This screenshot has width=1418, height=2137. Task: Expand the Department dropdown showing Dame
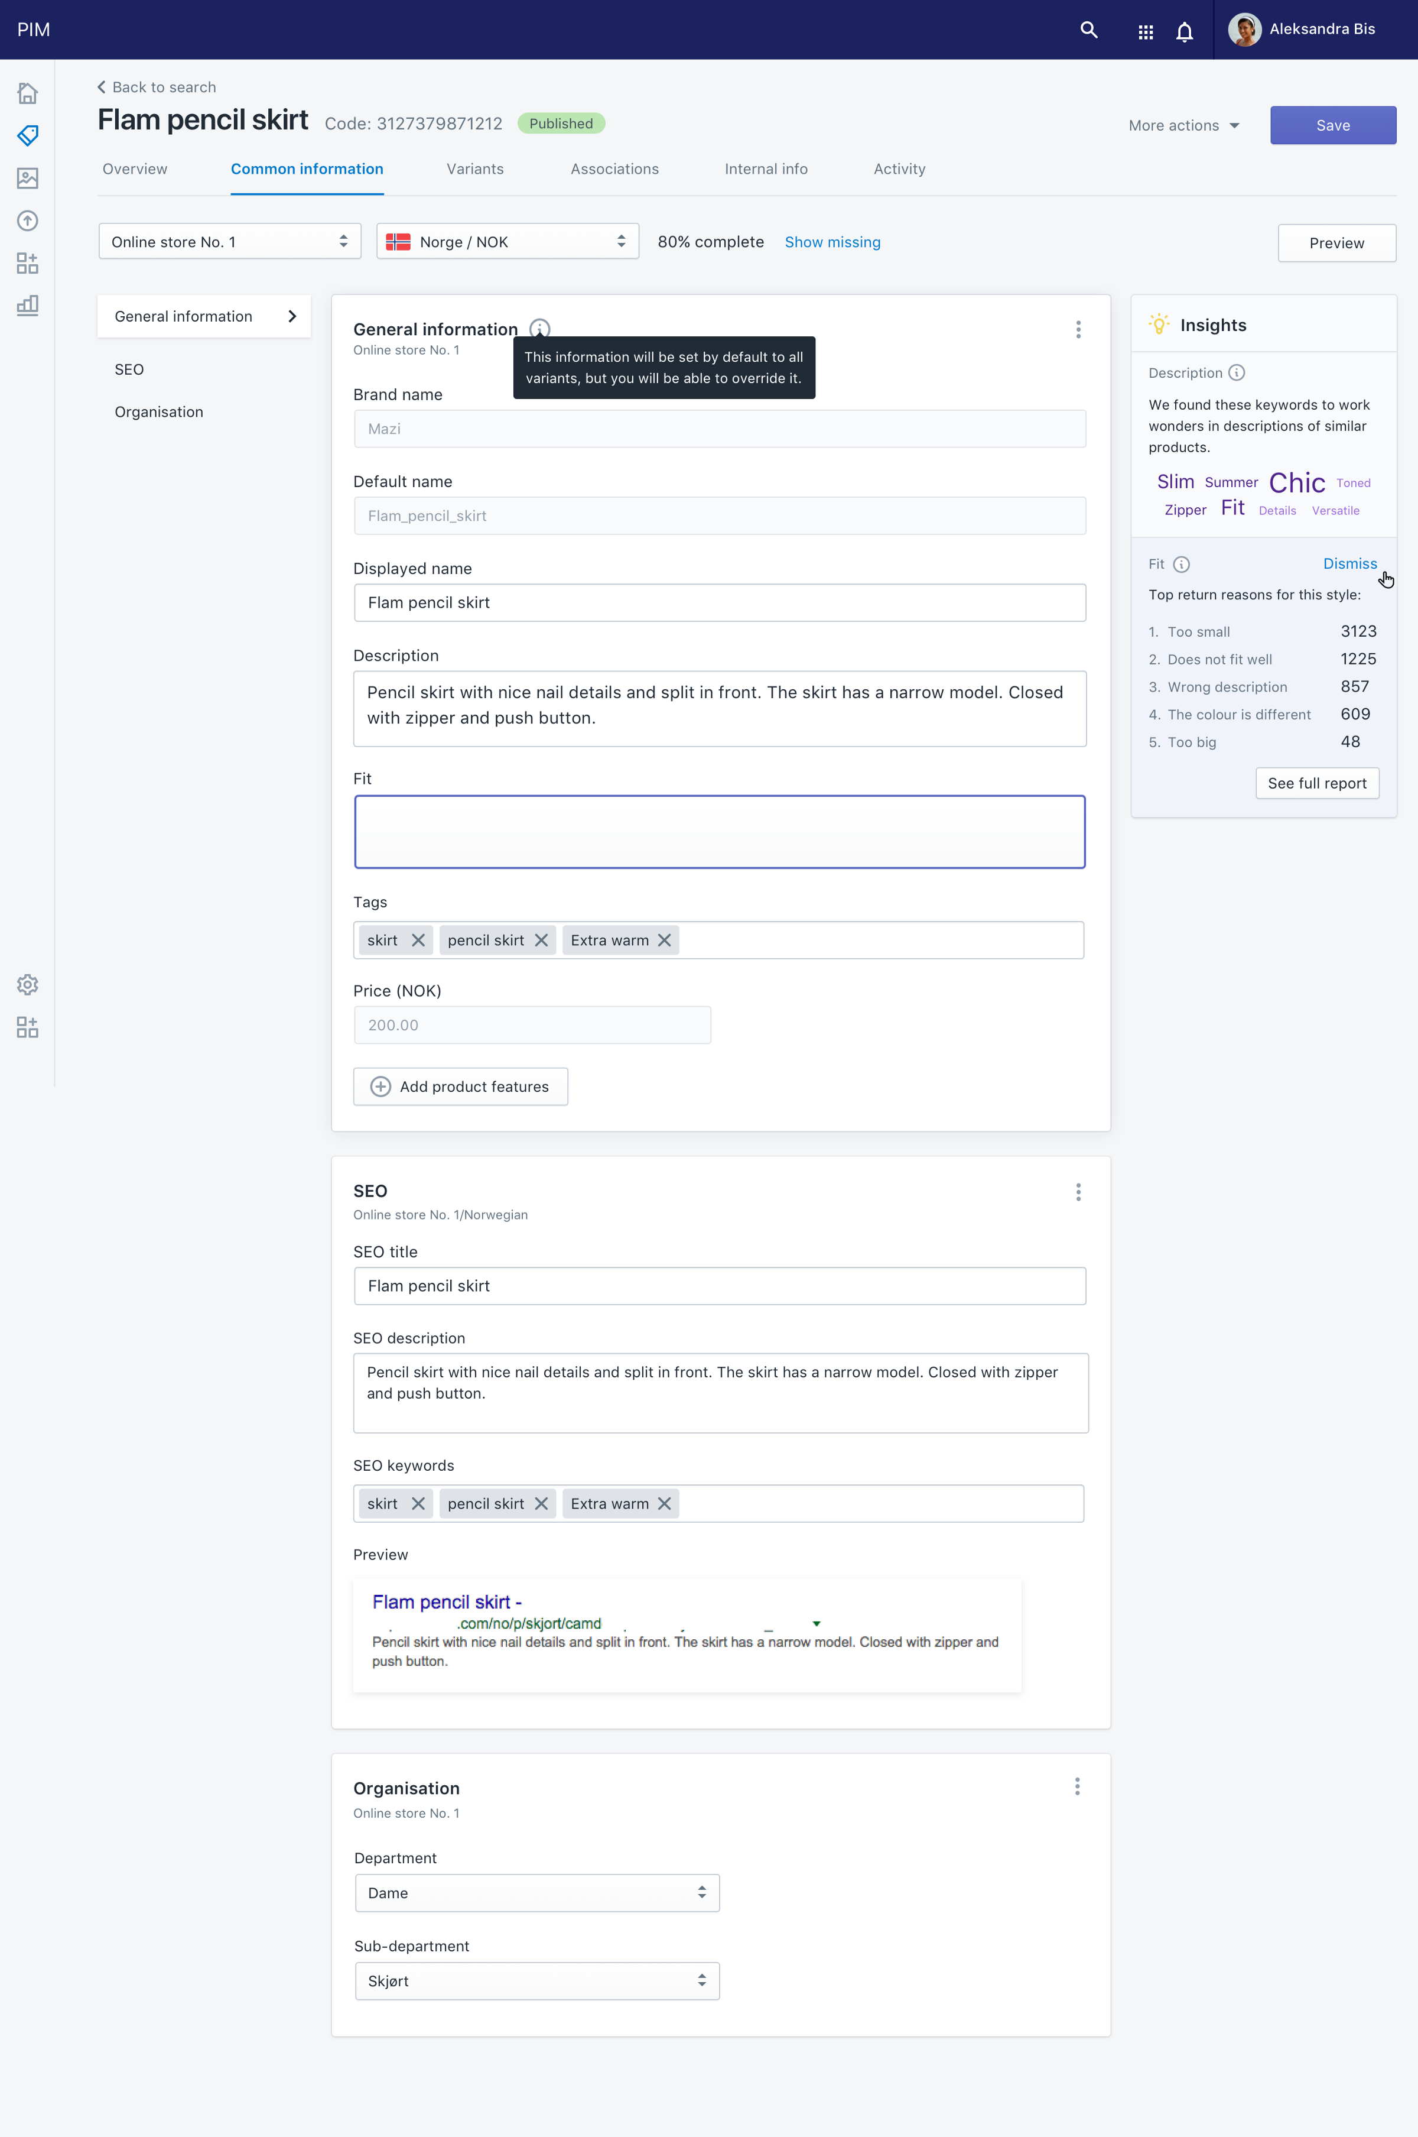point(537,1893)
